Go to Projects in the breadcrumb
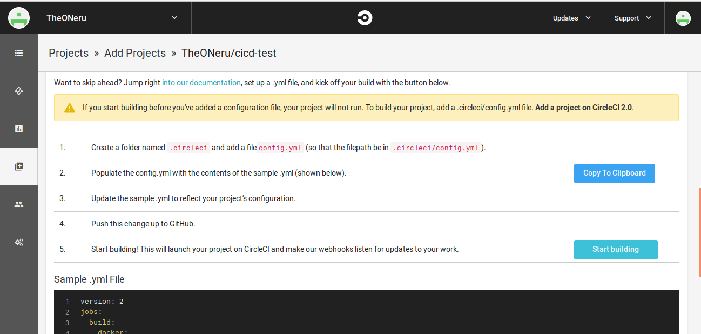The height and width of the screenshot is (334, 701). 69,53
